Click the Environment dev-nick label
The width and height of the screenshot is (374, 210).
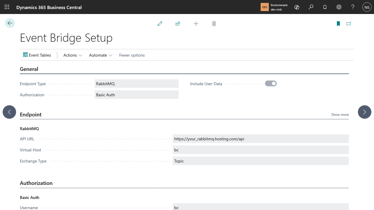point(279,7)
